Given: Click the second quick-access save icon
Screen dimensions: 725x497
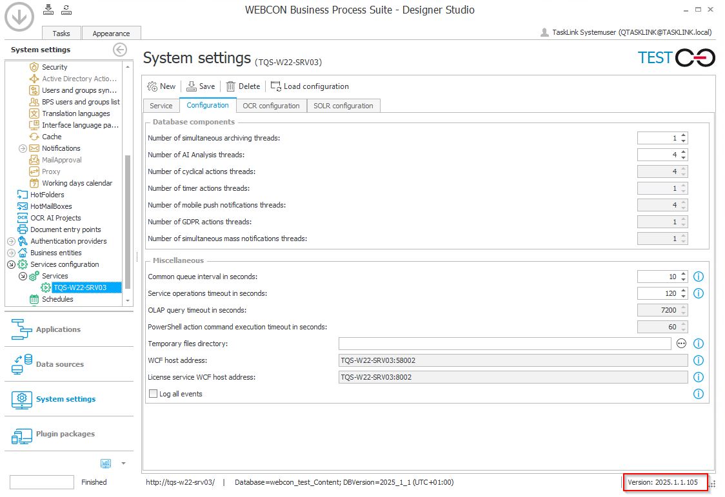Looking at the screenshot, I should [66, 9].
